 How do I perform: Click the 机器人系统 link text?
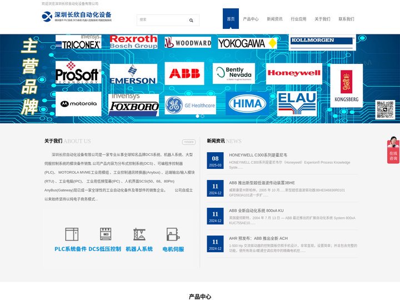[139, 249]
